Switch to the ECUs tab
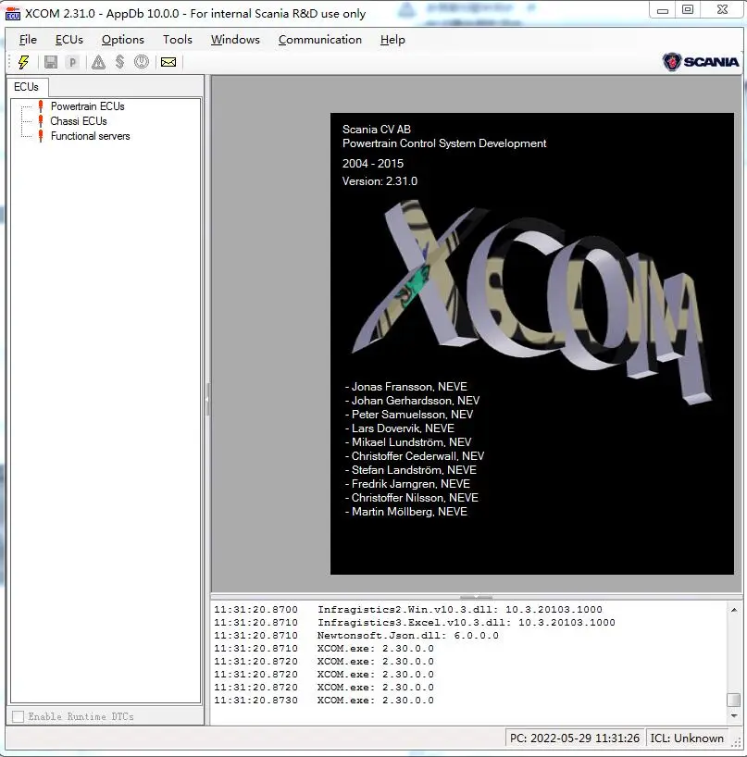Viewport: 747px width, 757px height. point(27,87)
